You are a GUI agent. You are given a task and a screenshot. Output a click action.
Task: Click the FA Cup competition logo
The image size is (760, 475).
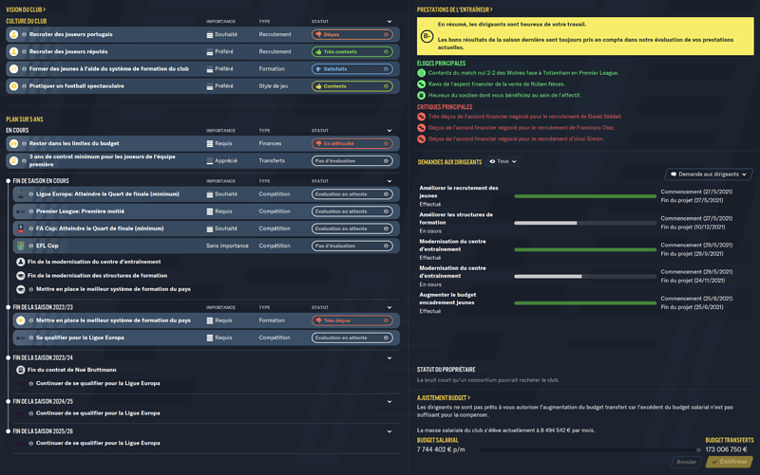(x=21, y=228)
